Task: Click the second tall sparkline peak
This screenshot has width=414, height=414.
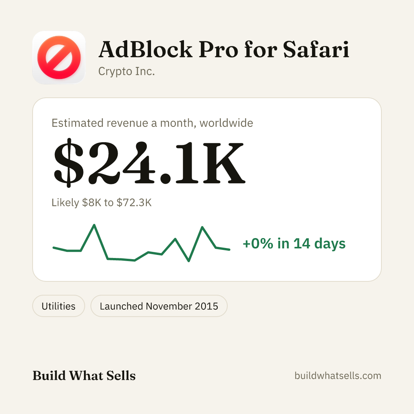Action: coord(202,227)
